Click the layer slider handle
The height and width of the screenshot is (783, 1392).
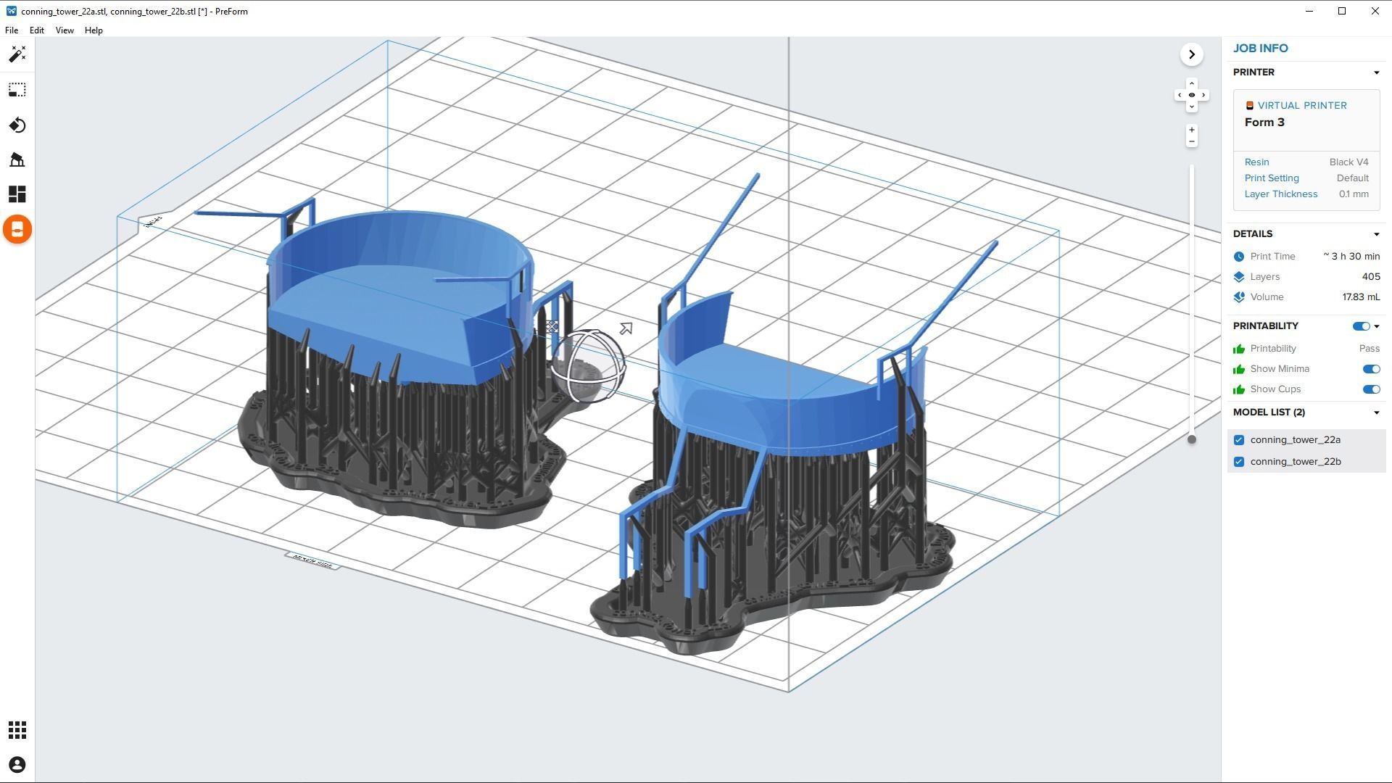click(1192, 439)
